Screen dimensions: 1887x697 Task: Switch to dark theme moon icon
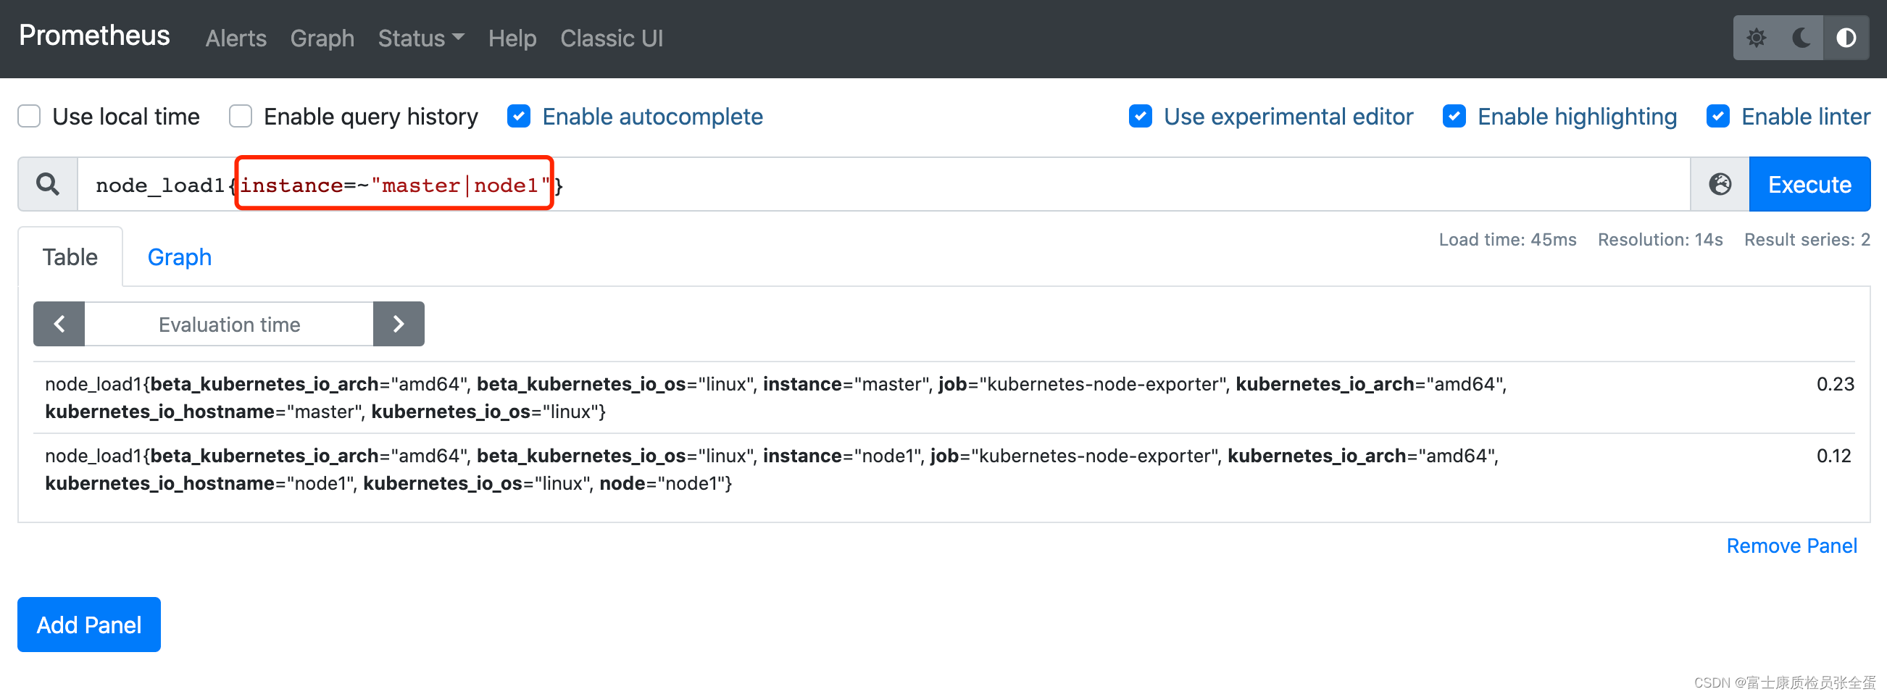pyautogui.click(x=1801, y=38)
